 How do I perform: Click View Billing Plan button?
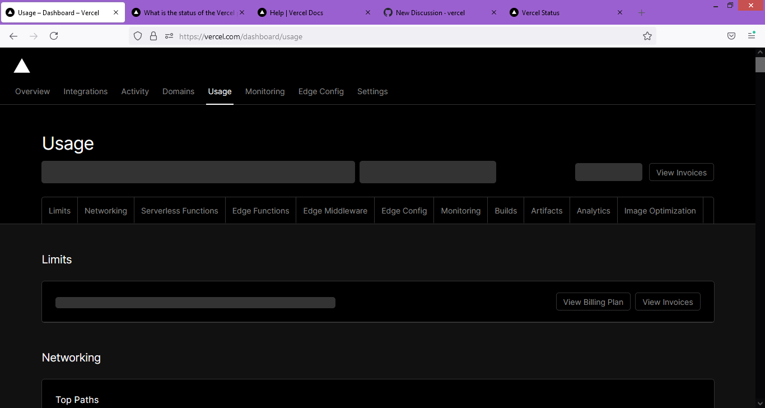tap(593, 302)
